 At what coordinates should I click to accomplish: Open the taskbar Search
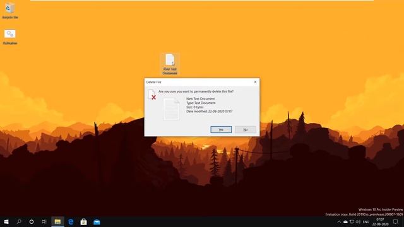point(19,221)
